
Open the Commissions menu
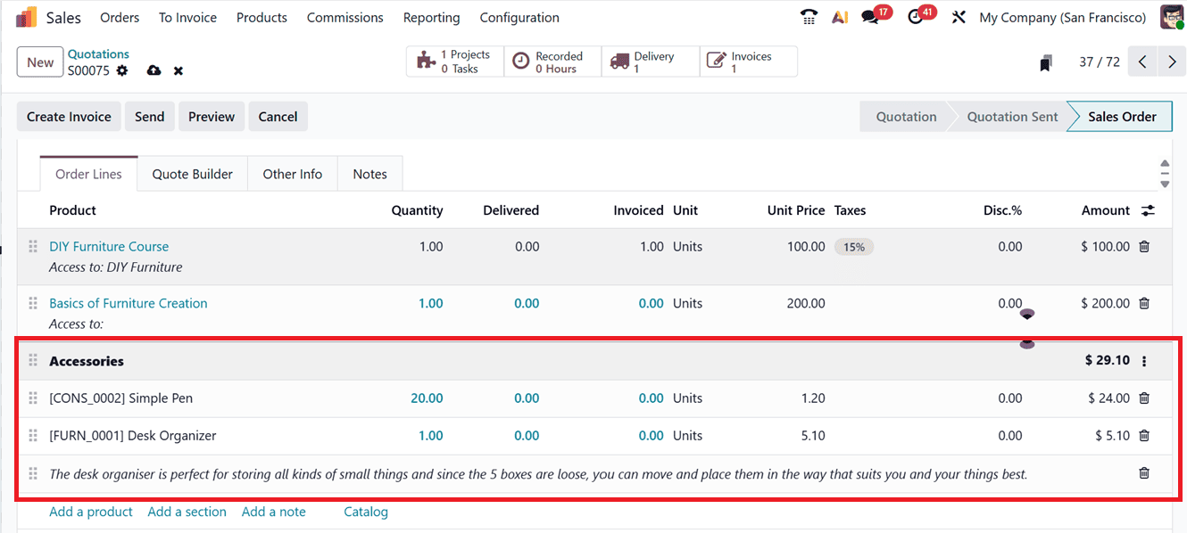click(x=344, y=17)
